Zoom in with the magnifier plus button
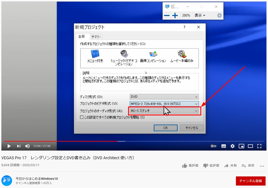268x188 pixels. click(175, 15)
